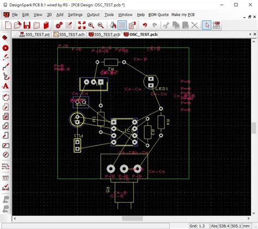
Task: Select the R5 label below the board
Action: 108,190
